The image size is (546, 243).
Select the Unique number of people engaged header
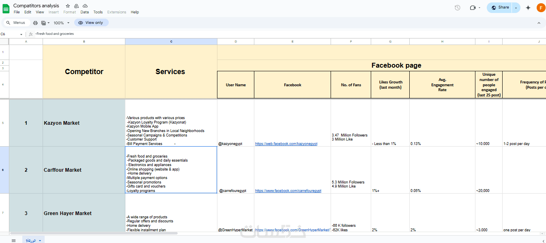pos(489,85)
